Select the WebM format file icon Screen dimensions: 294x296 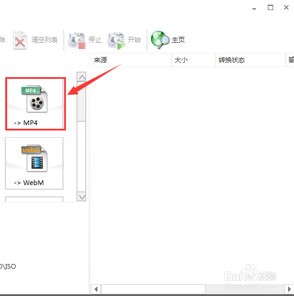point(34,158)
